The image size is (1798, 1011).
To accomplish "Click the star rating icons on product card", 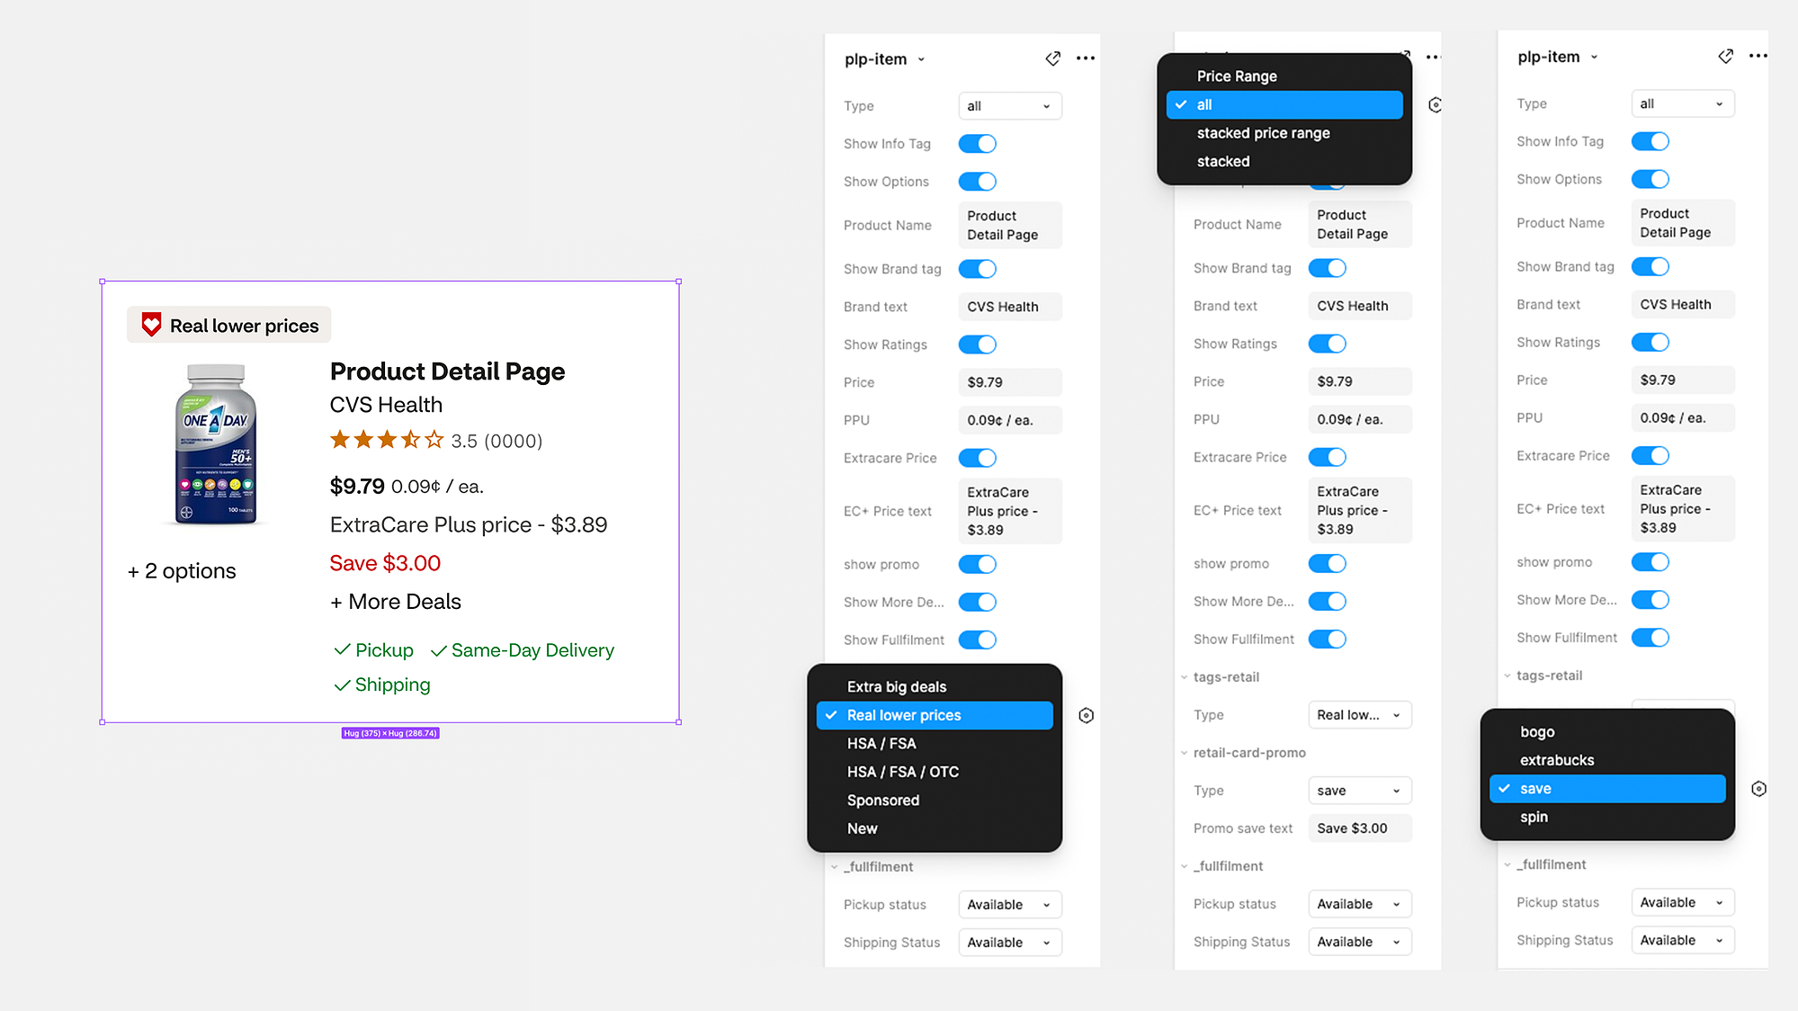I will click(x=387, y=440).
